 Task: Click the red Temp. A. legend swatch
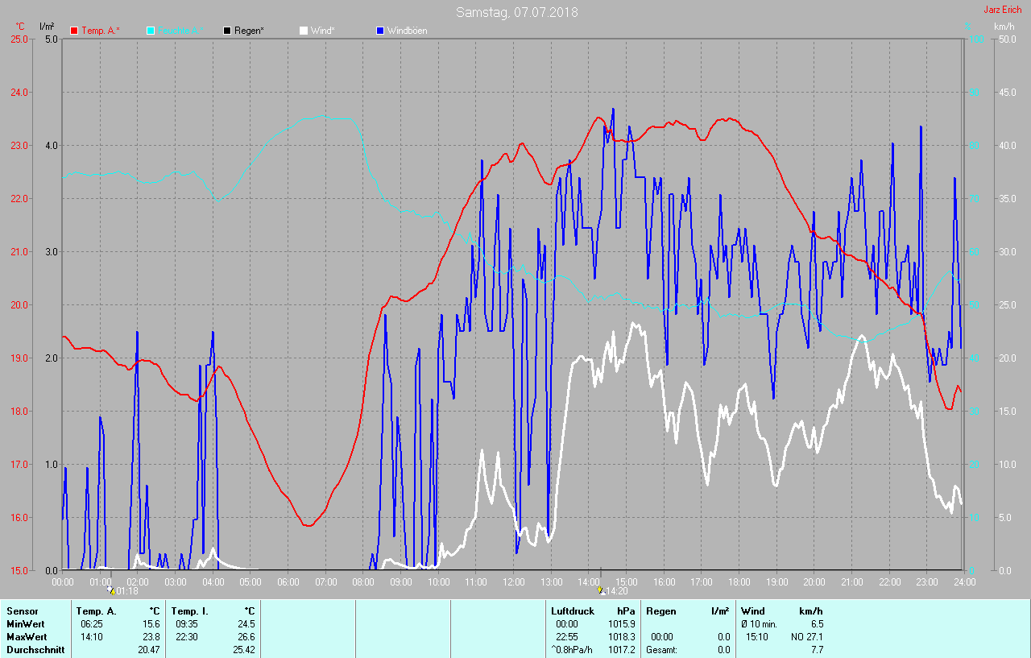point(74,31)
